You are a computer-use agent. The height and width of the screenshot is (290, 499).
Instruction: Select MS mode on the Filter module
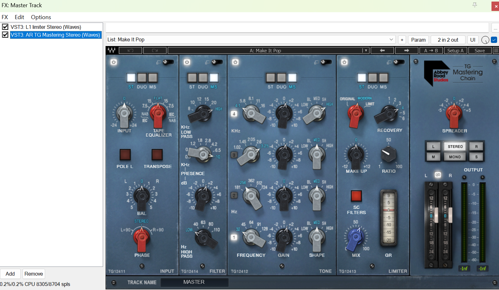point(214,78)
